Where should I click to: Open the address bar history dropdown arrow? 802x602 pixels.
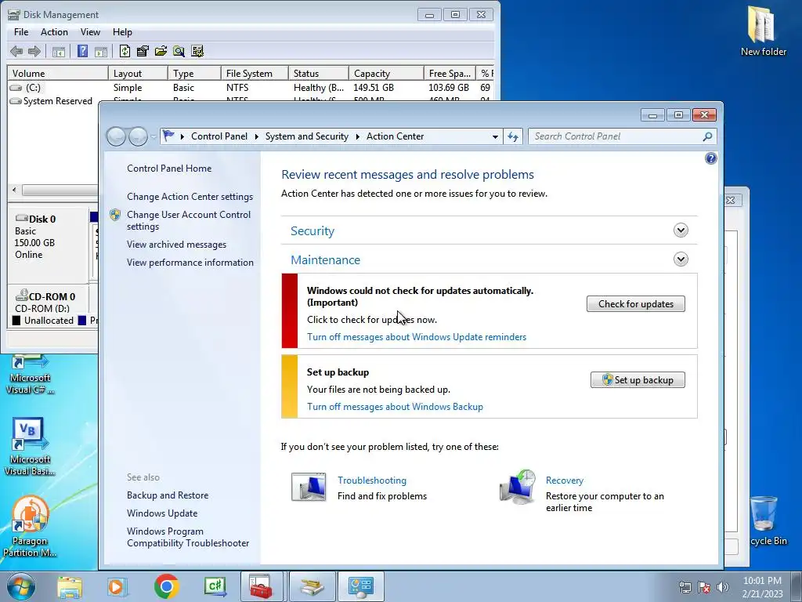tap(495, 136)
